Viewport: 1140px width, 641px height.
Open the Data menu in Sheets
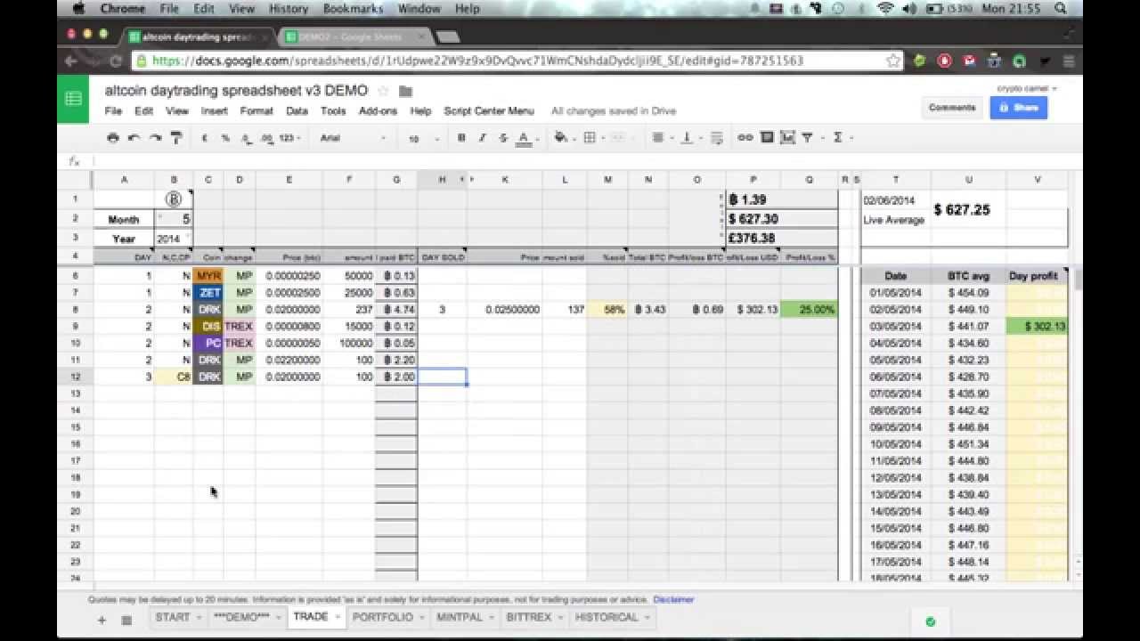(297, 111)
